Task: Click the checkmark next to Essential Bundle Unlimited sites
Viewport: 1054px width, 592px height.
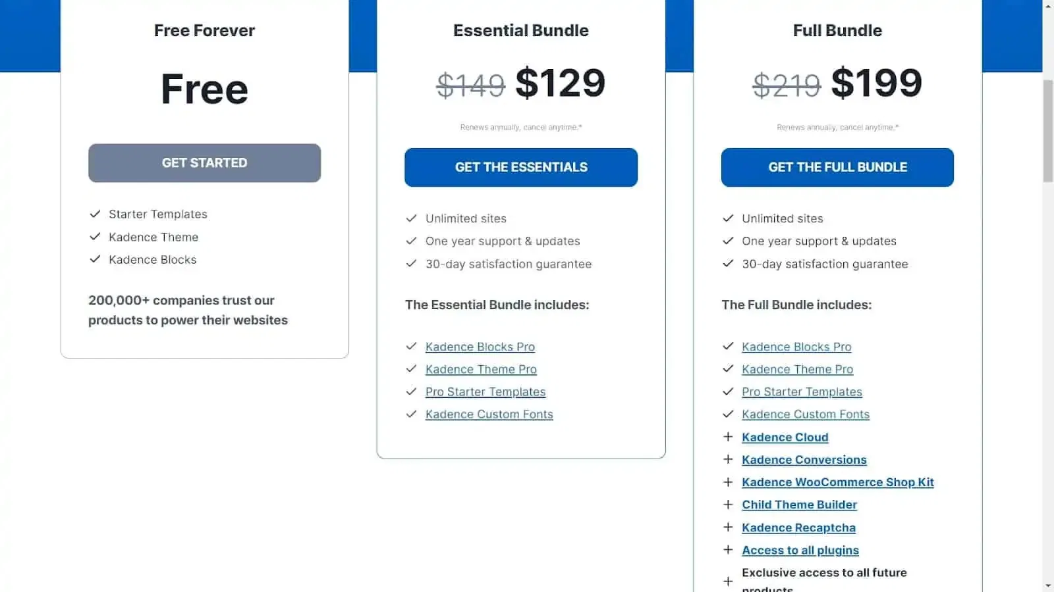Action: pyautogui.click(x=412, y=218)
